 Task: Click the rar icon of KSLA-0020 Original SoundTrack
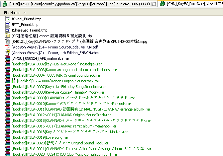(x=8, y=143)
